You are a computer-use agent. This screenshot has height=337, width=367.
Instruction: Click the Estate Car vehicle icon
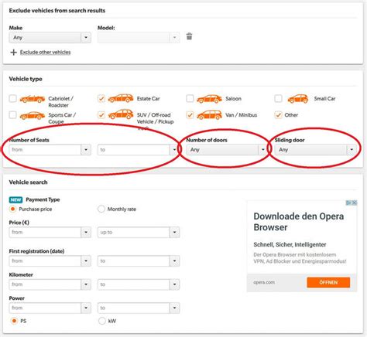(x=121, y=98)
